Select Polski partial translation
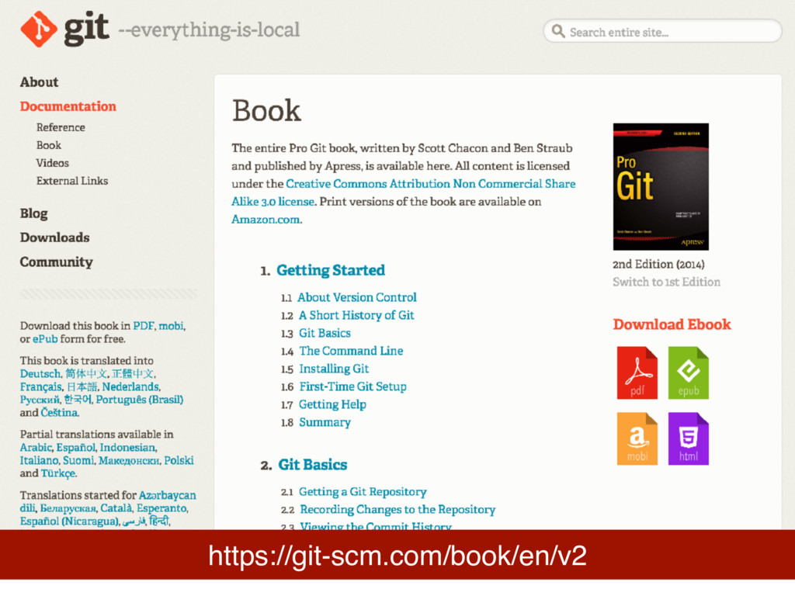This screenshot has width=795, height=596. click(x=179, y=460)
